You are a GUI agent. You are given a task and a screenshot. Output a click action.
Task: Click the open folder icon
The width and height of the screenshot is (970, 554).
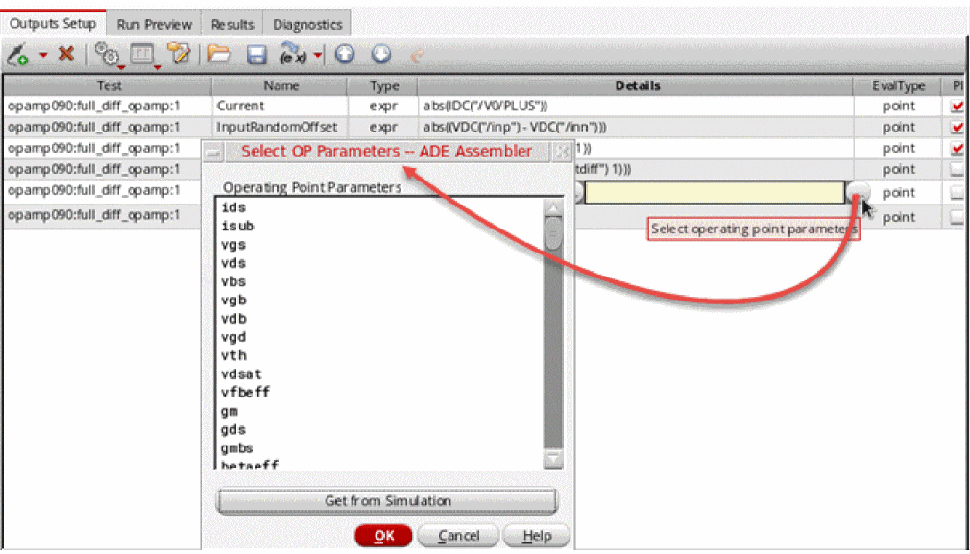point(218,55)
